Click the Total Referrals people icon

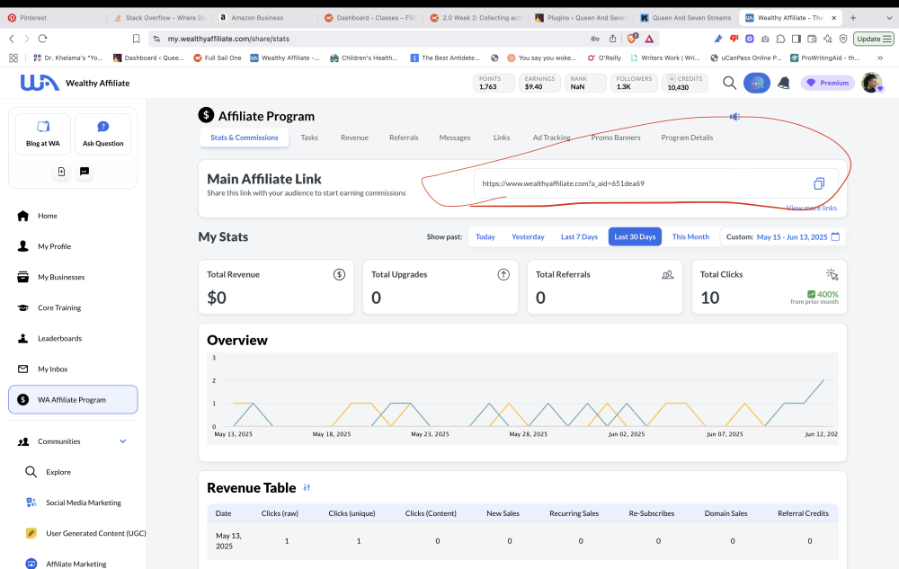pyautogui.click(x=667, y=274)
